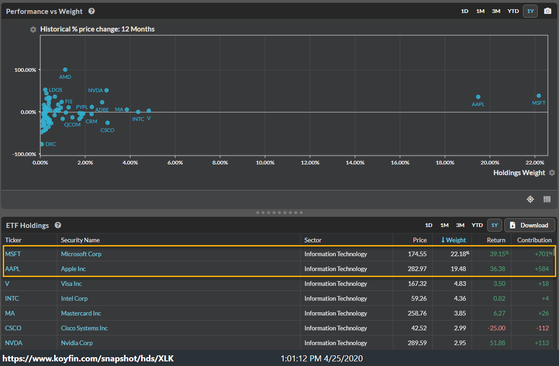Image resolution: width=559 pixels, height=366 pixels.
Task: Choose 1Y tab in ETF Holdings panel
Action: [494, 225]
